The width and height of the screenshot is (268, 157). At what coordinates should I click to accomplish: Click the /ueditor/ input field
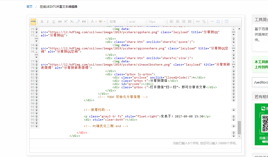260,82
